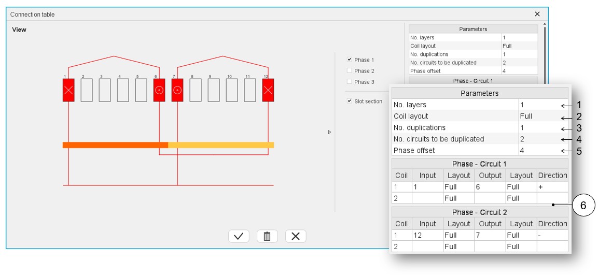
Task: Click No. layers value in enlarged panel
Action: (543, 105)
